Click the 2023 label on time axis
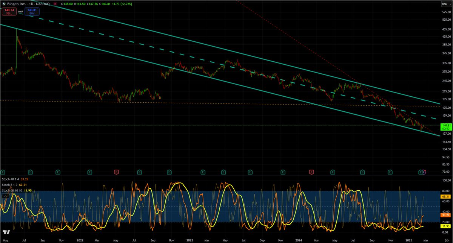 [190, 240]
